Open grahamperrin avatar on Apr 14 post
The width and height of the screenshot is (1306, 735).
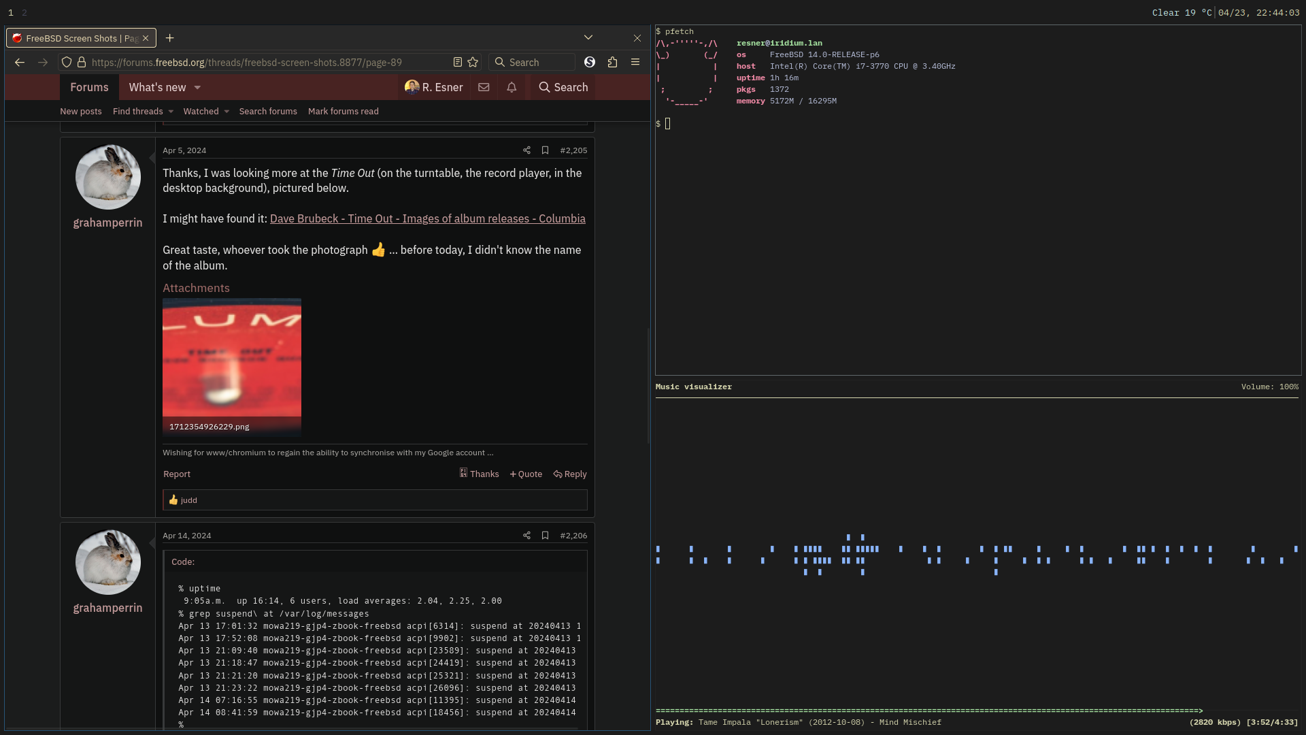tap(108, 562)
